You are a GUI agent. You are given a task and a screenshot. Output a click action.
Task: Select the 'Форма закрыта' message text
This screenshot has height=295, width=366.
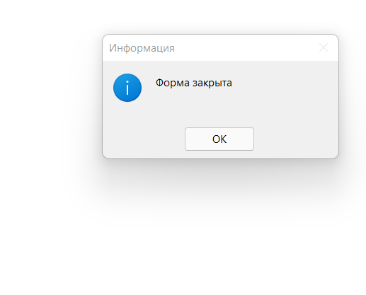(x=194, y=83)
